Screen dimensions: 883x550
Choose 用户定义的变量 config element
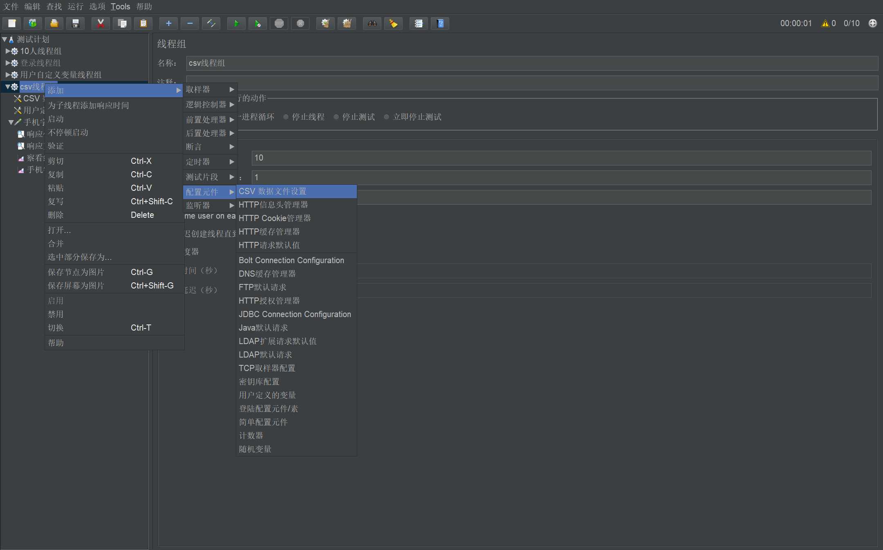coord(296,395)
